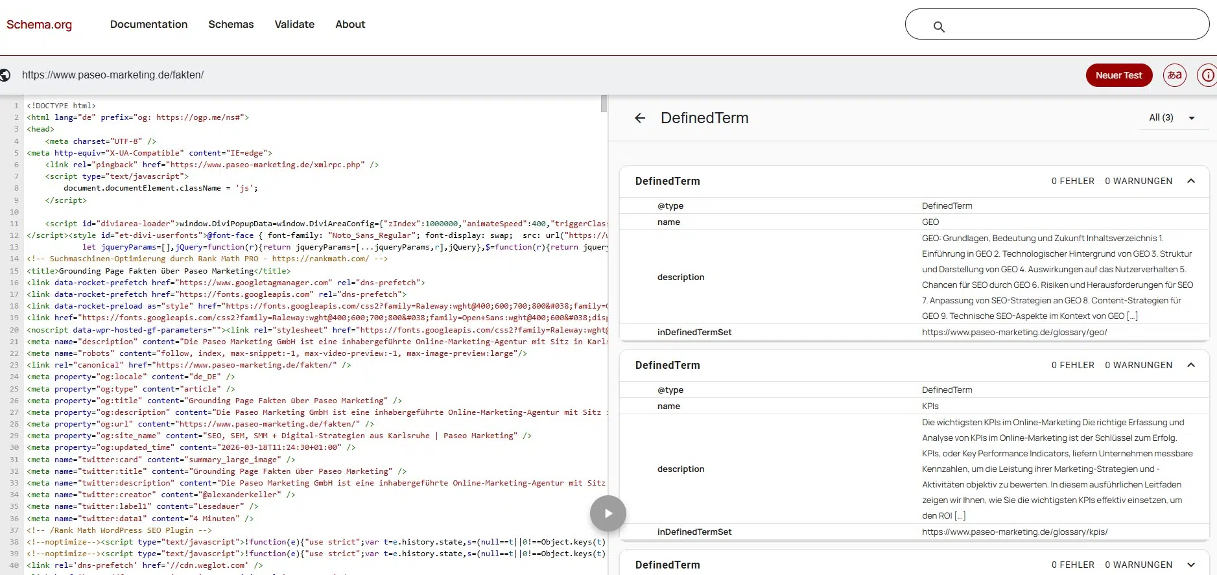Viewport: 1217px width, 575px height.
Task: Click code line 40 dns-prefetch weglot link
Action: pyautogui.click(x=145, y=565)
